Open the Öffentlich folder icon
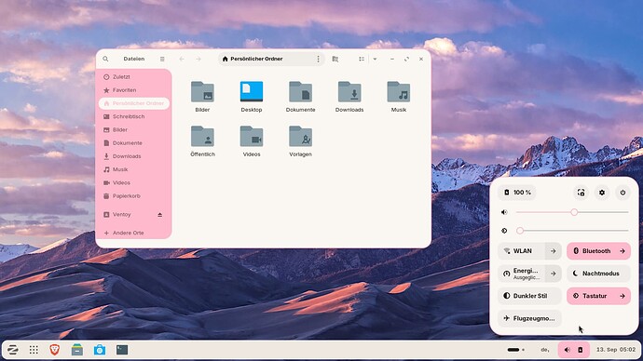The image size is (643, 361). [x=202, y=136]
